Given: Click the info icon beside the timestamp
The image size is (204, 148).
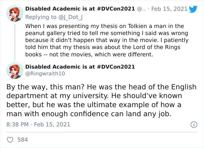Looking at the screenshot, I should 194,125.
